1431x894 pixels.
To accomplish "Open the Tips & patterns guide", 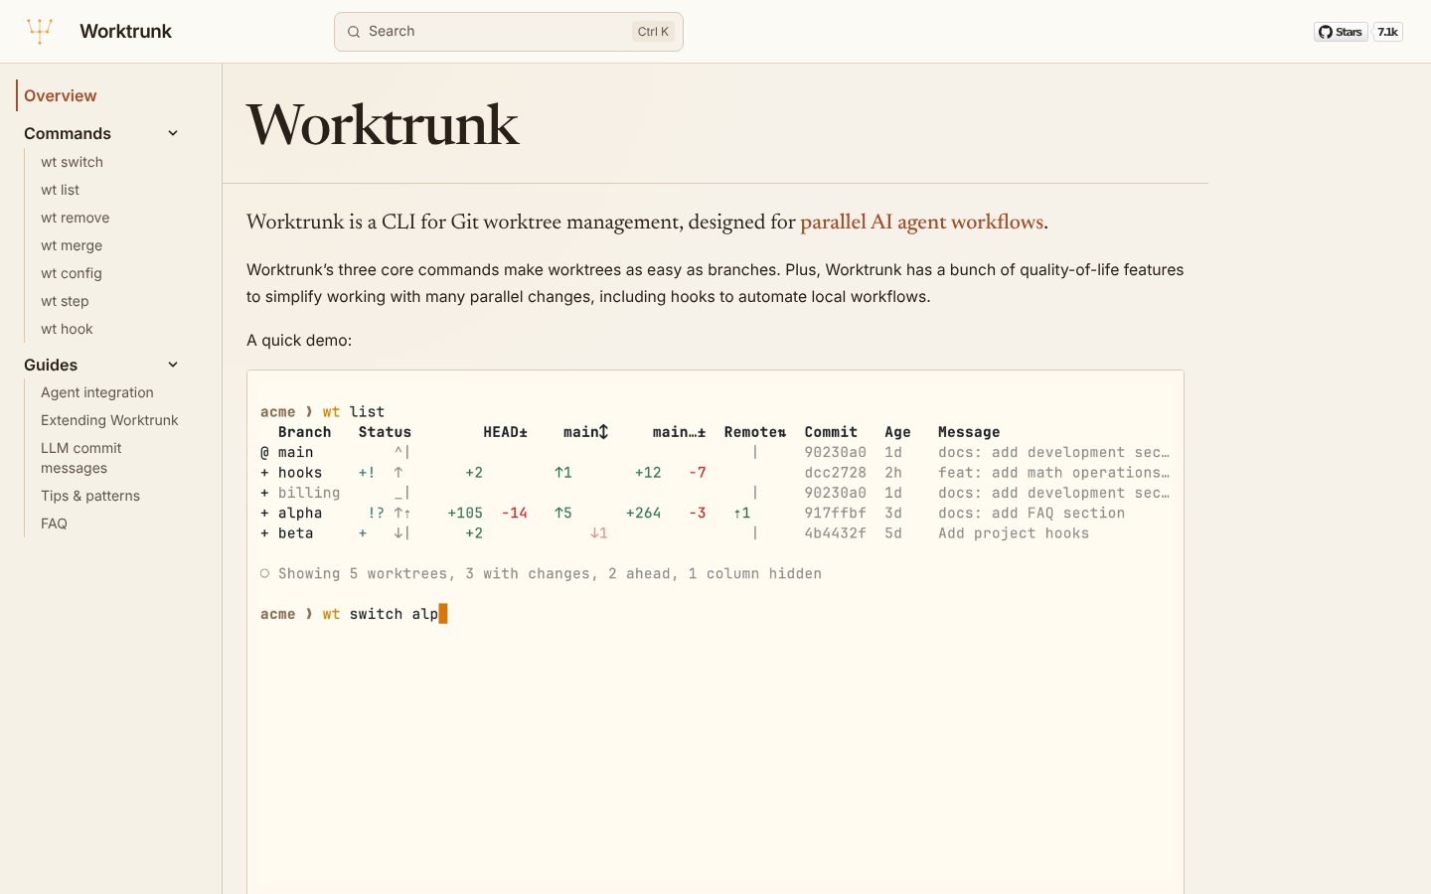I will pyautogui.click(x=90, y=496).
